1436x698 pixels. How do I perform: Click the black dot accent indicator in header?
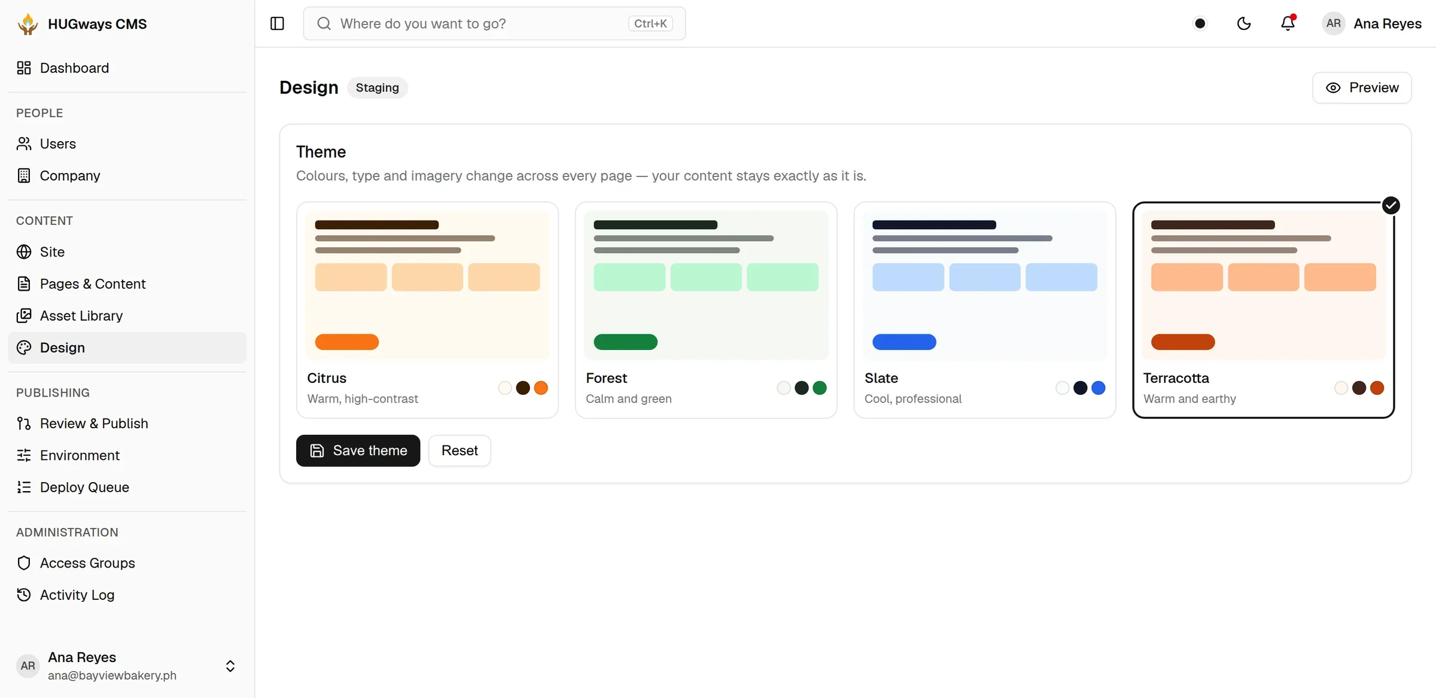(1200, 23)
